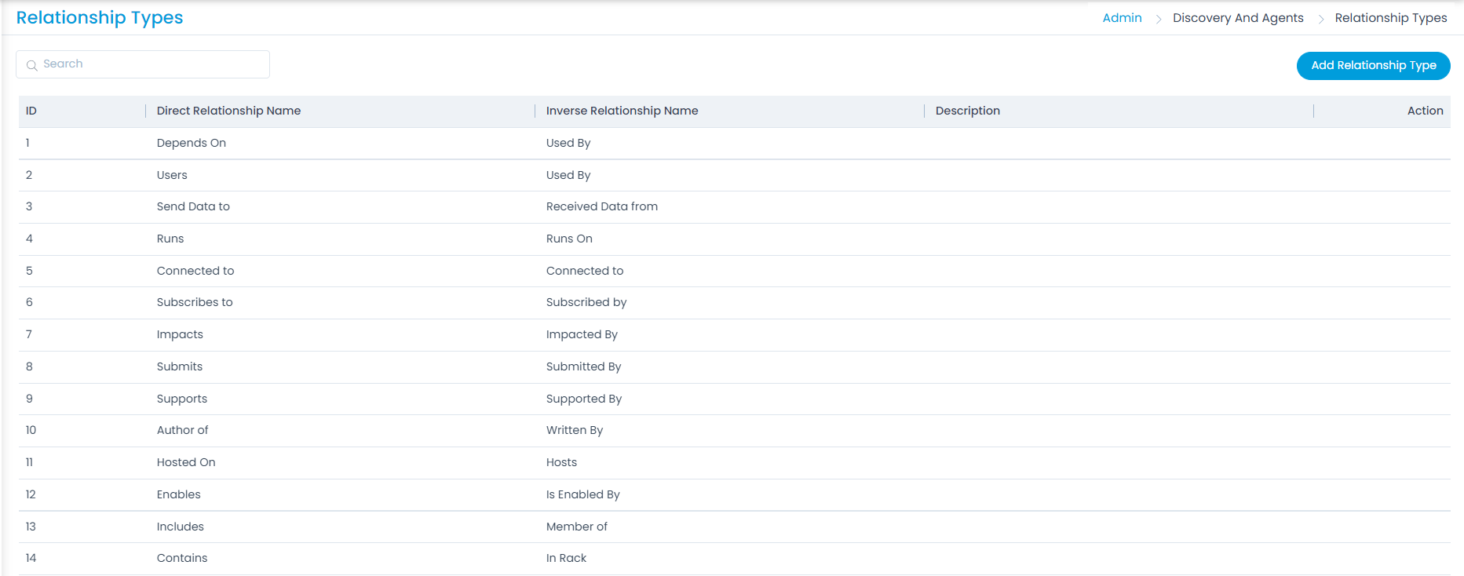Image resolution: width=1464 pixels, height=576 pixels.
Task: Click the Is Enabled By cell
Action: 583,494
